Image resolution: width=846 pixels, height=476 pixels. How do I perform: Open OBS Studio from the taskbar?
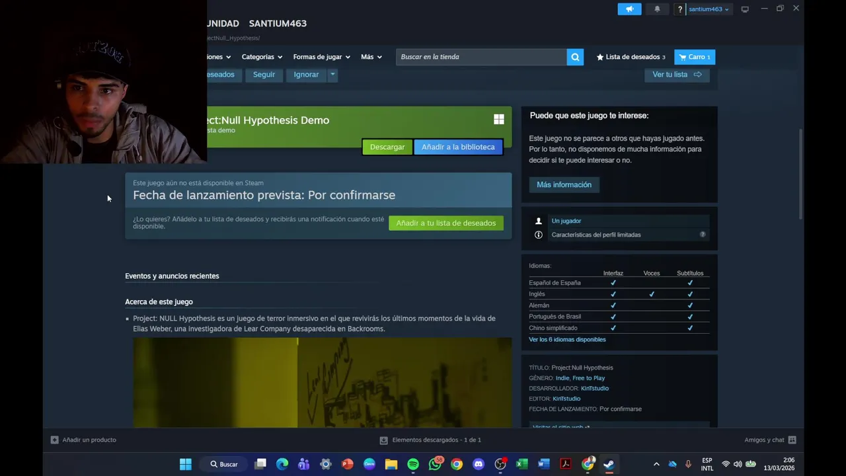[x=500, y=464]
